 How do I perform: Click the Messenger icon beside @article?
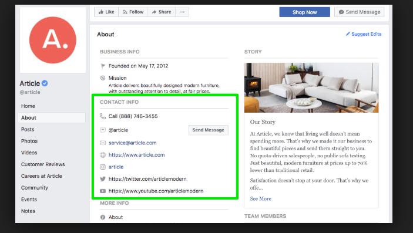pyautogui.click(x=103, y=130)
